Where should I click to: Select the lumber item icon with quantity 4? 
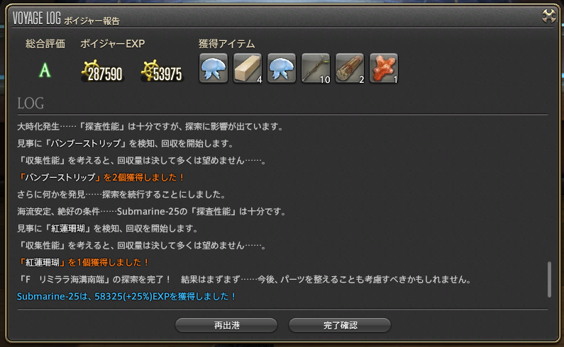tap(248, 68)
